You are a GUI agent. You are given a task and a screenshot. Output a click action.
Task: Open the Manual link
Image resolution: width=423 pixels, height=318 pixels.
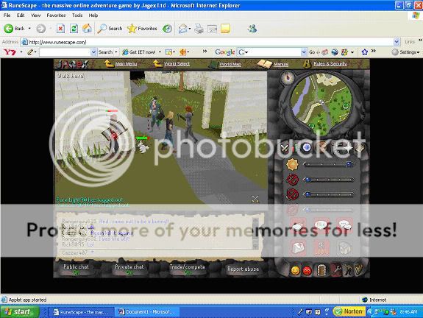281,64
